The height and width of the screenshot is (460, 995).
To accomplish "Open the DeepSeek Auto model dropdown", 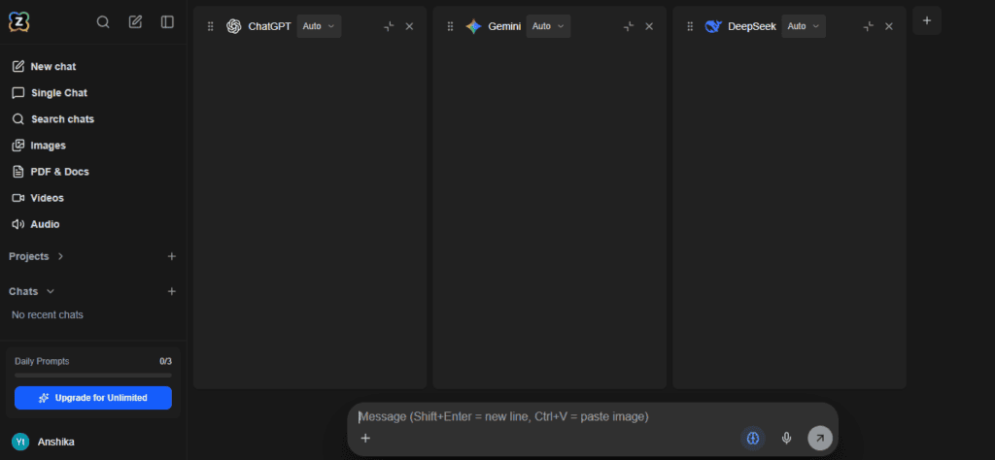I will tap(804, 26).
